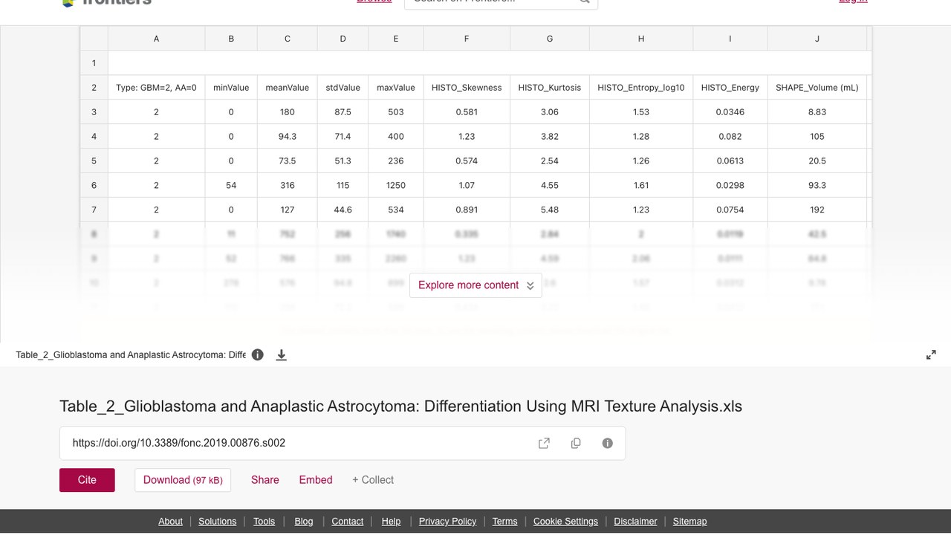The image size is (951, 535).
Task: Open the Sitemap footer link
Action: pyautogui.click(x=689, y=522)
